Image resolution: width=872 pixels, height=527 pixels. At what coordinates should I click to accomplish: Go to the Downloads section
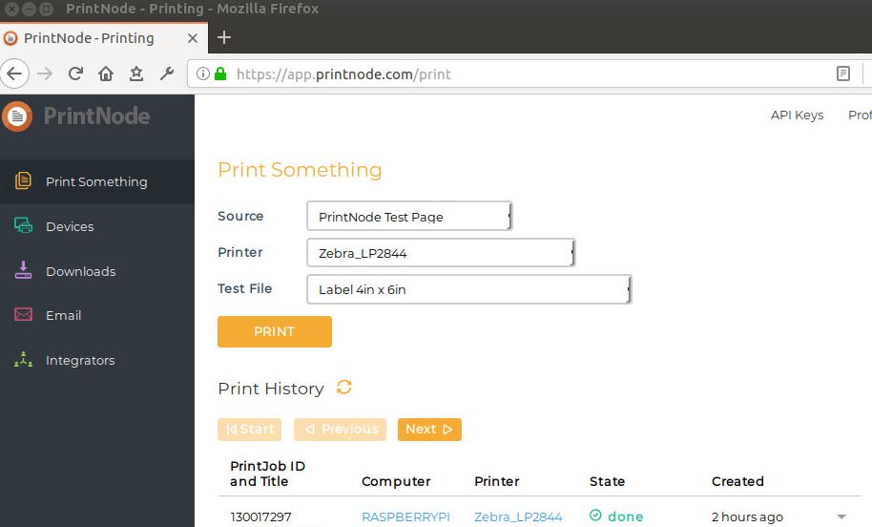point(81,271)
